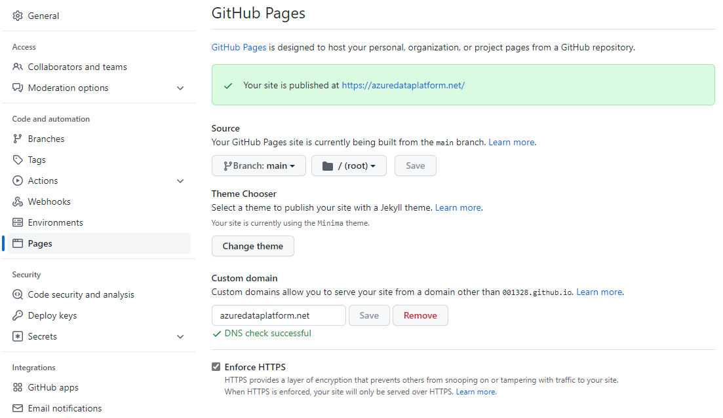This screenshot has height=418, width=723.
Task: Expand the Actions submenu chevron
Action: [x=180, y=181]
